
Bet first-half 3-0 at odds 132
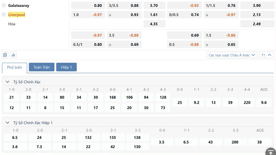click(x=89, y=137)
